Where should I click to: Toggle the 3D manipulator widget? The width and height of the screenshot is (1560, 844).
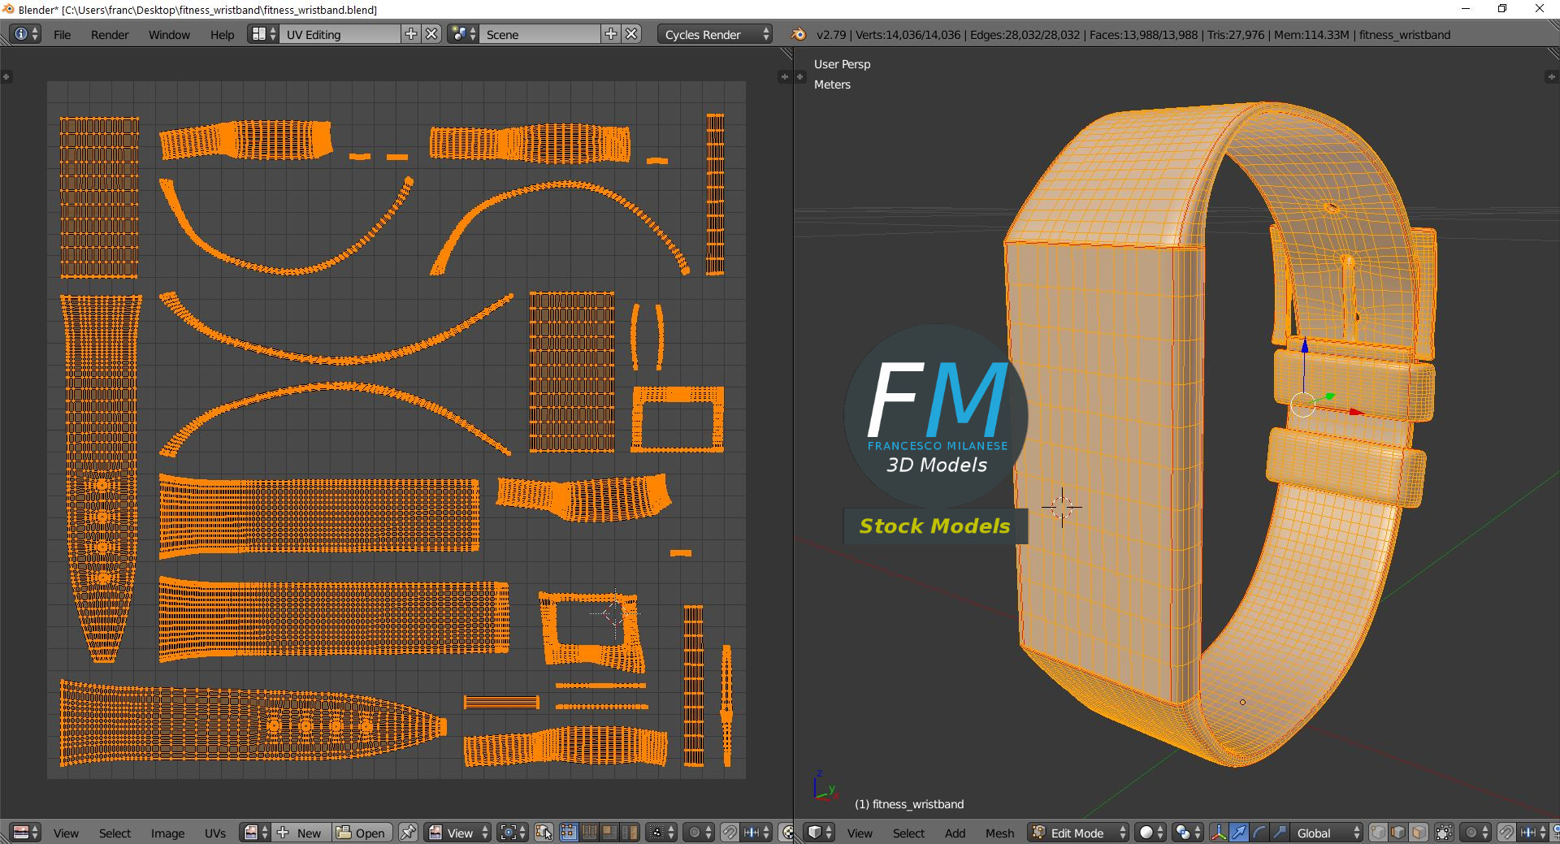(1219, 833)
